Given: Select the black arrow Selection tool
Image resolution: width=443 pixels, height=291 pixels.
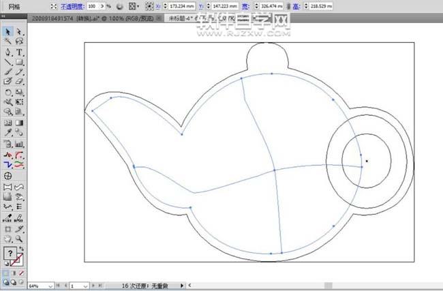Looking at the screenshot, I should (8, 31).
